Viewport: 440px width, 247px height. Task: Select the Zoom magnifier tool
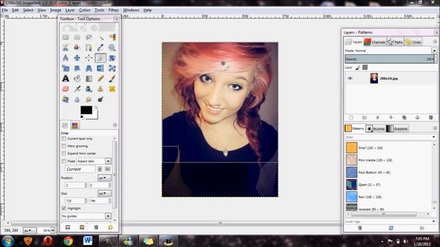pos(112,47)
